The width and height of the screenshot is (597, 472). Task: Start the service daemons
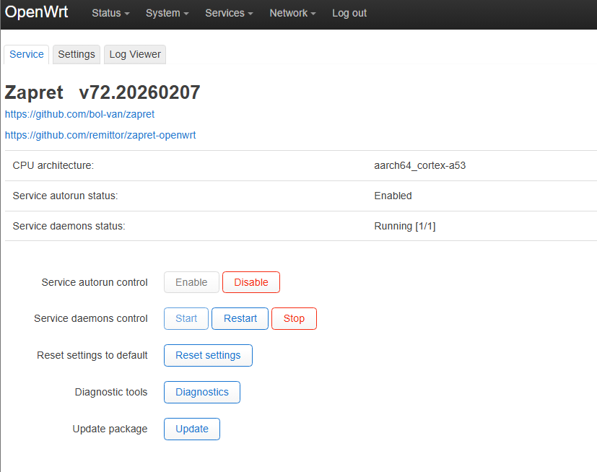[186, 318]
